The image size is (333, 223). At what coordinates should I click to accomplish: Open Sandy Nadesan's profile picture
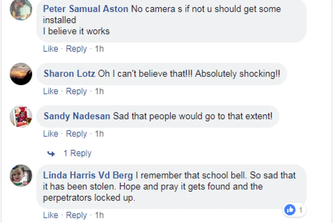[x=21, y=116]
